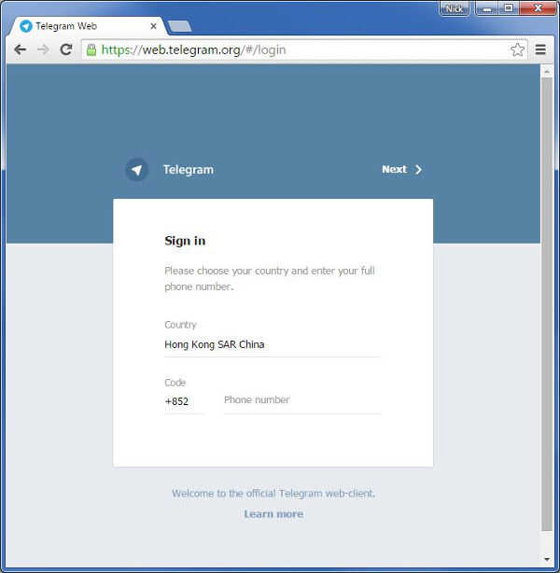
Task: Click the Sign in heading
Action: [x=185, y=241]
